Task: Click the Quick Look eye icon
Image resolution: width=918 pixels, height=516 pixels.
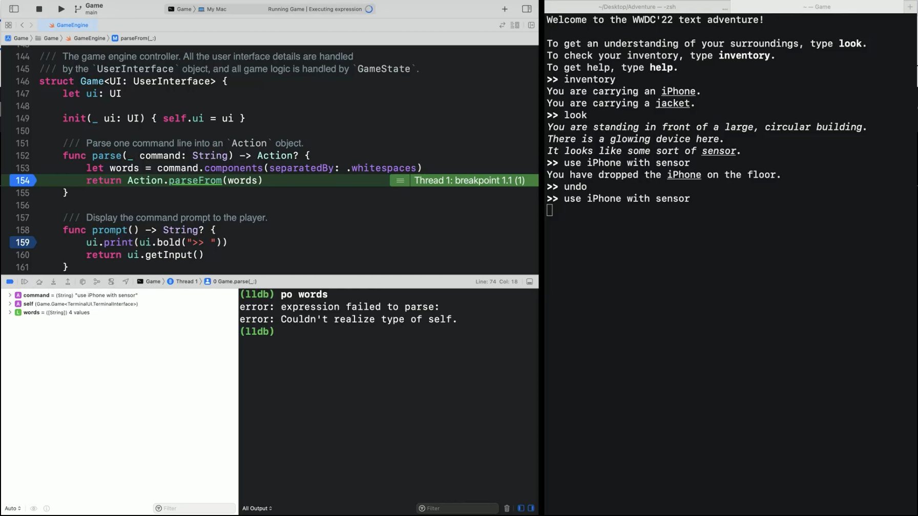Action: click(x=34, y=508)
